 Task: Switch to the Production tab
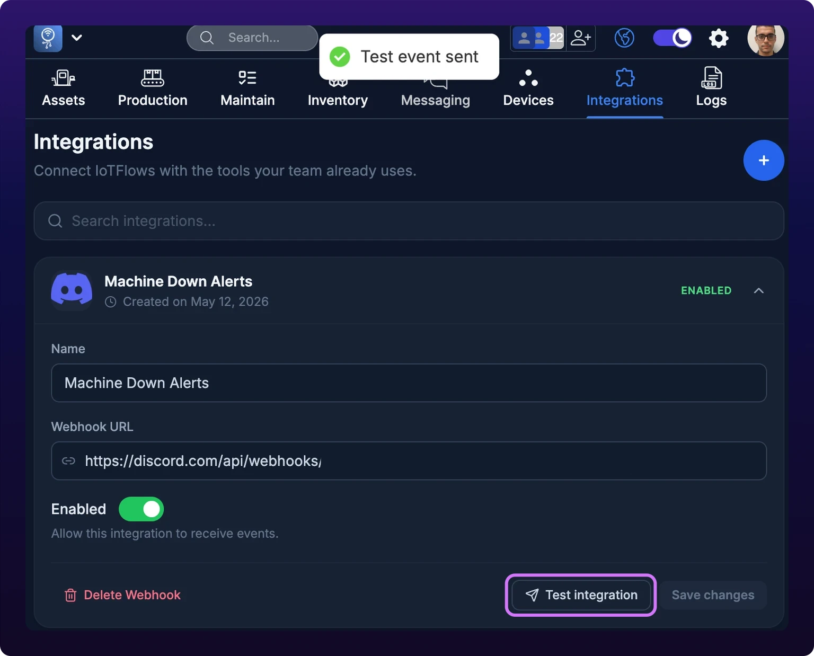153,88
